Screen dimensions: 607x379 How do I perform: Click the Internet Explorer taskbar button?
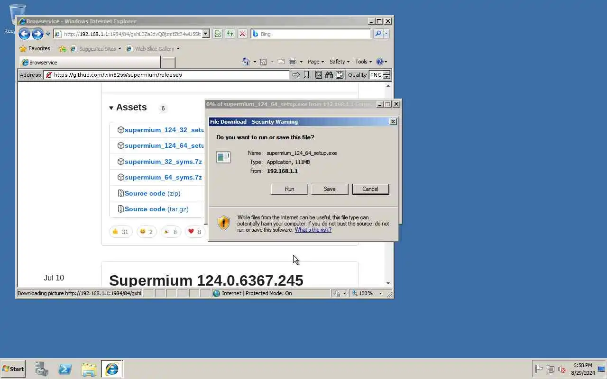tap(112, 369)
